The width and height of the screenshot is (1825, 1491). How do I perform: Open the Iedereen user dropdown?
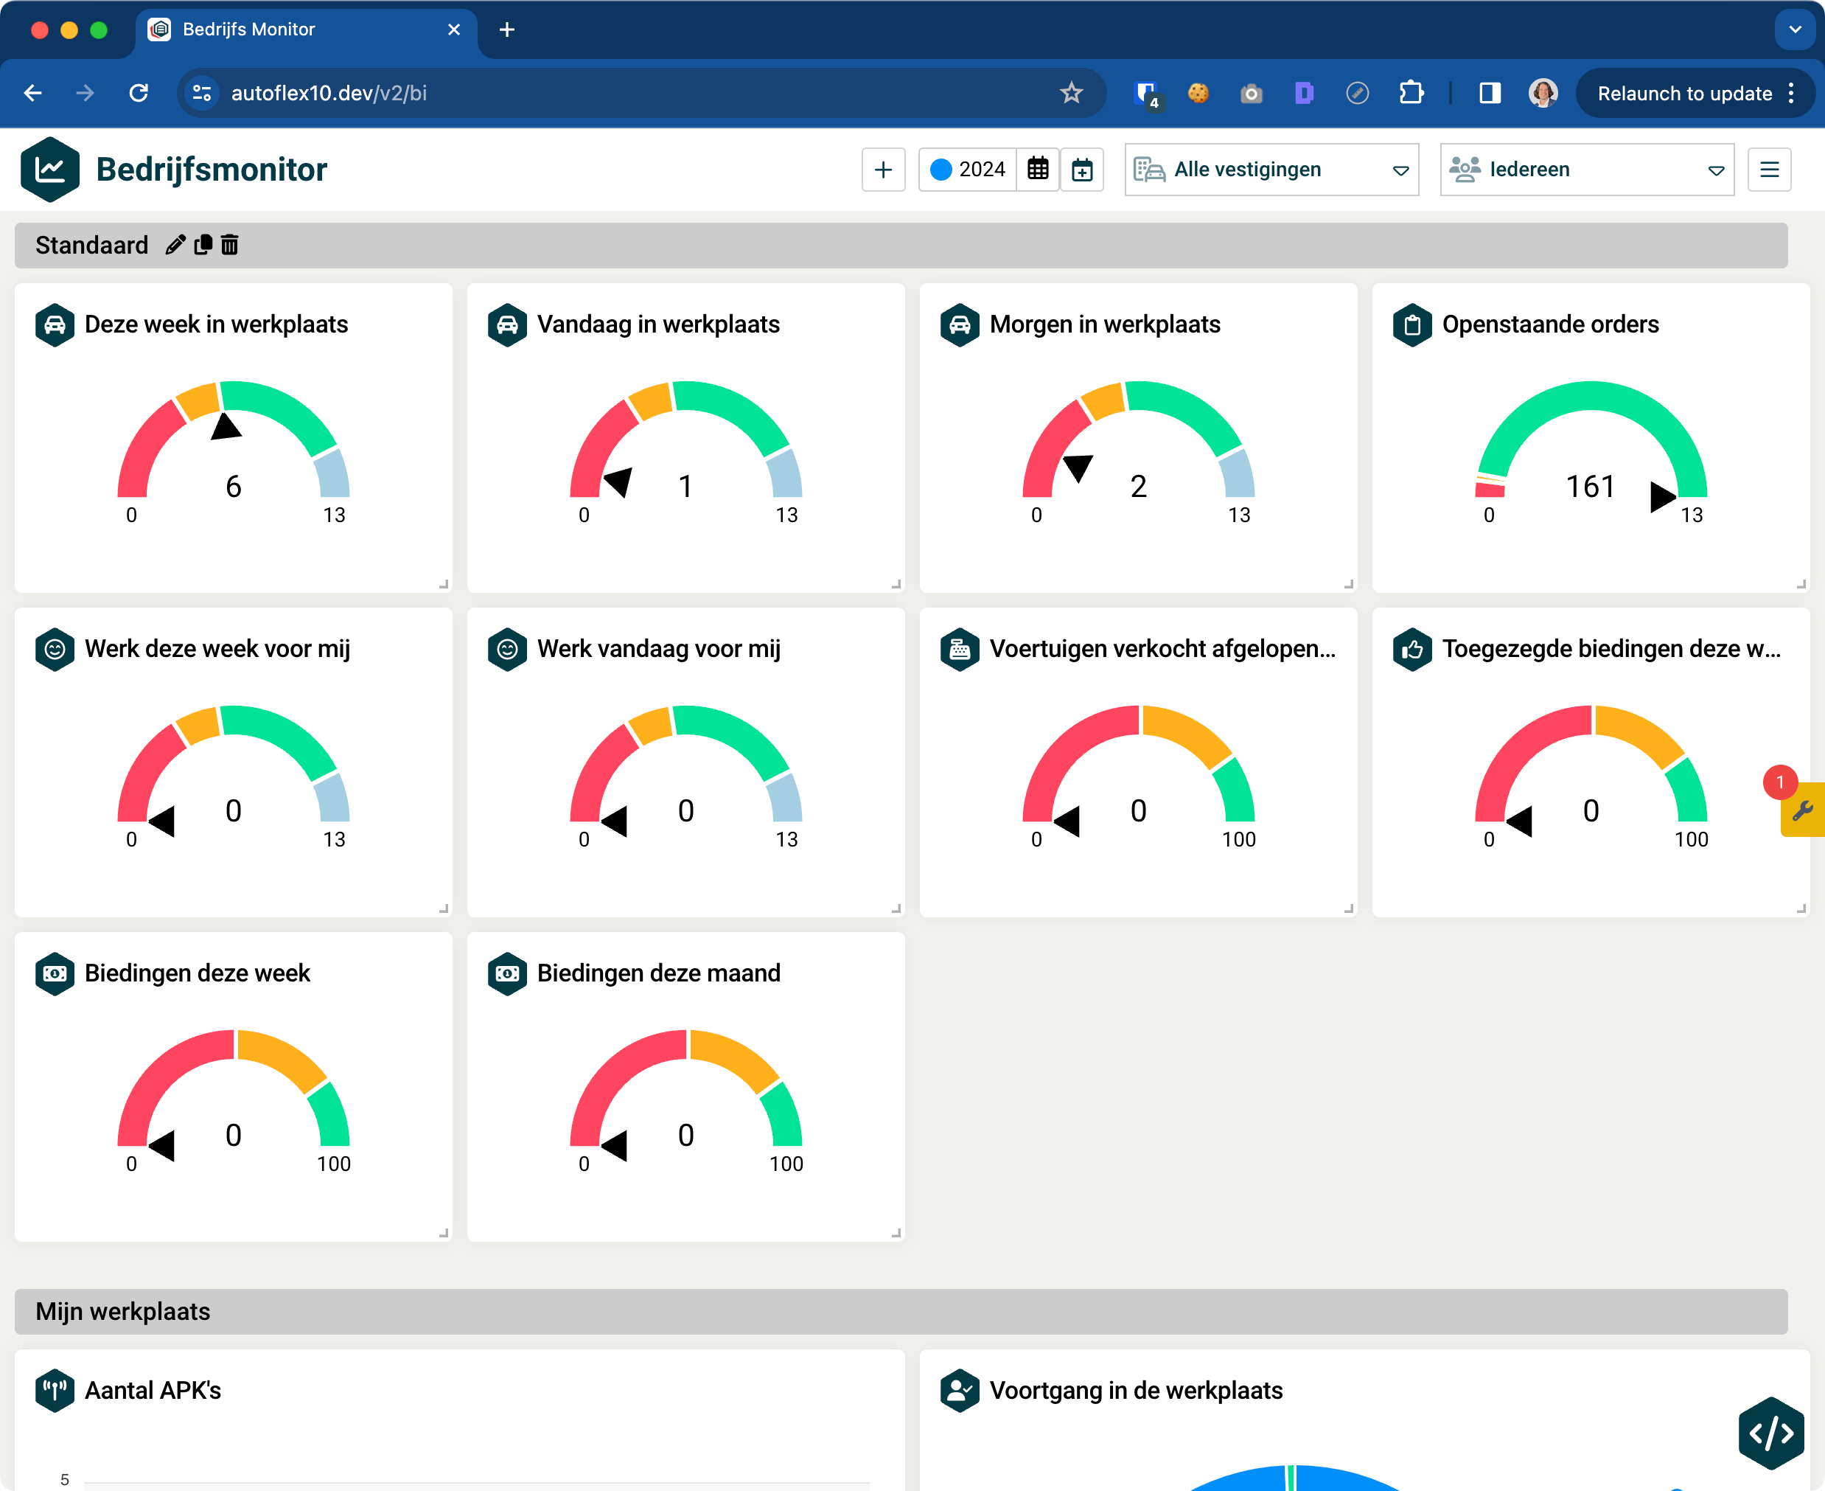(1586, 170)
